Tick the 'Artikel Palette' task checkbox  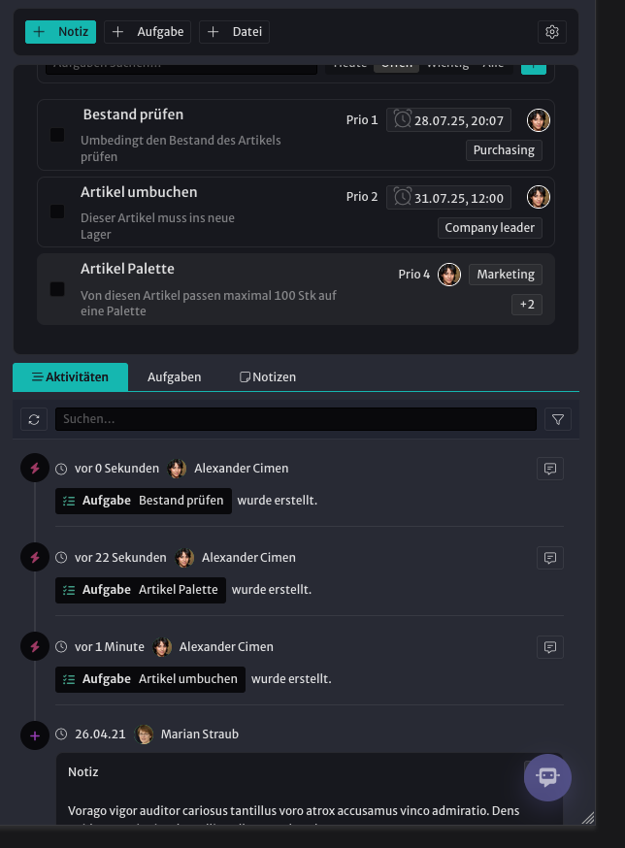[x=57, y=289]
